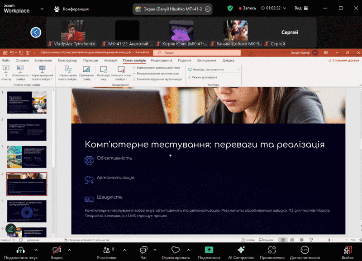Click the green encryption shield icon
362x261 pixels.
pos(230,8)
